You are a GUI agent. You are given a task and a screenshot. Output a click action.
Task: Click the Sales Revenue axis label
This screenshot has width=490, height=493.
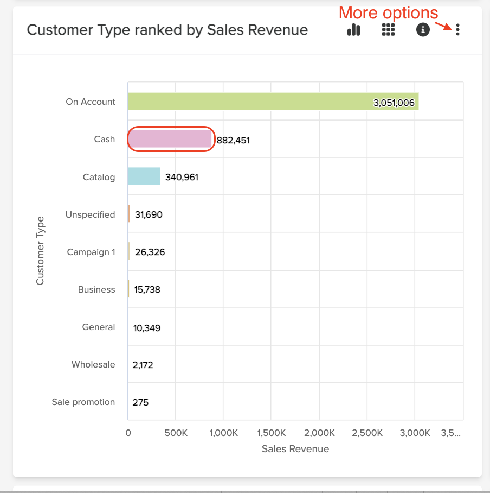pyautogui.click(x=295, y=449)
